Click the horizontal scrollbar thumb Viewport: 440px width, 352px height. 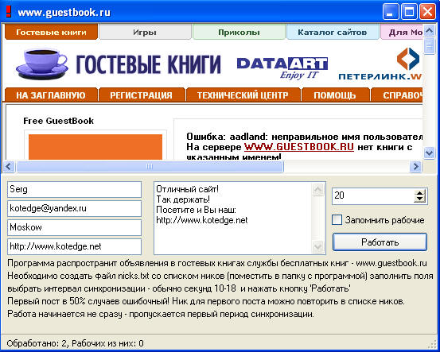click(150, 167)
